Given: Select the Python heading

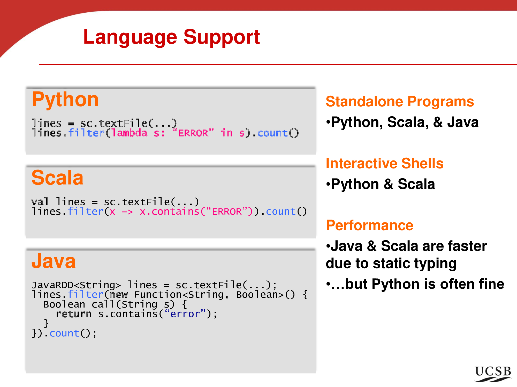Looking at the screenshot, I should pyautogui.click(x=65, y=100).
